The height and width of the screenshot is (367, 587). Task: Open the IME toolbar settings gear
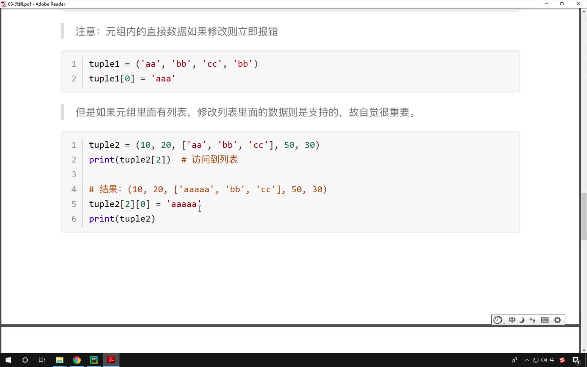click(x=558, y=320)
